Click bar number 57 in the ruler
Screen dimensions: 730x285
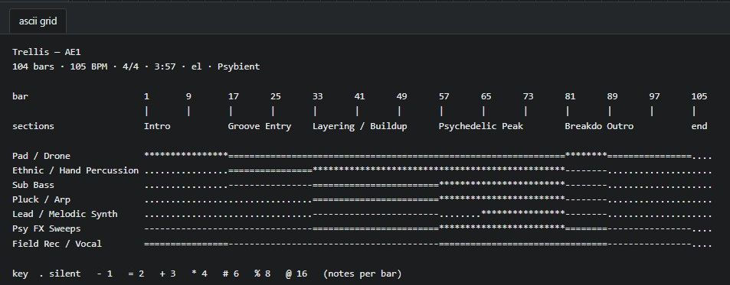click(x=444, y=96)
